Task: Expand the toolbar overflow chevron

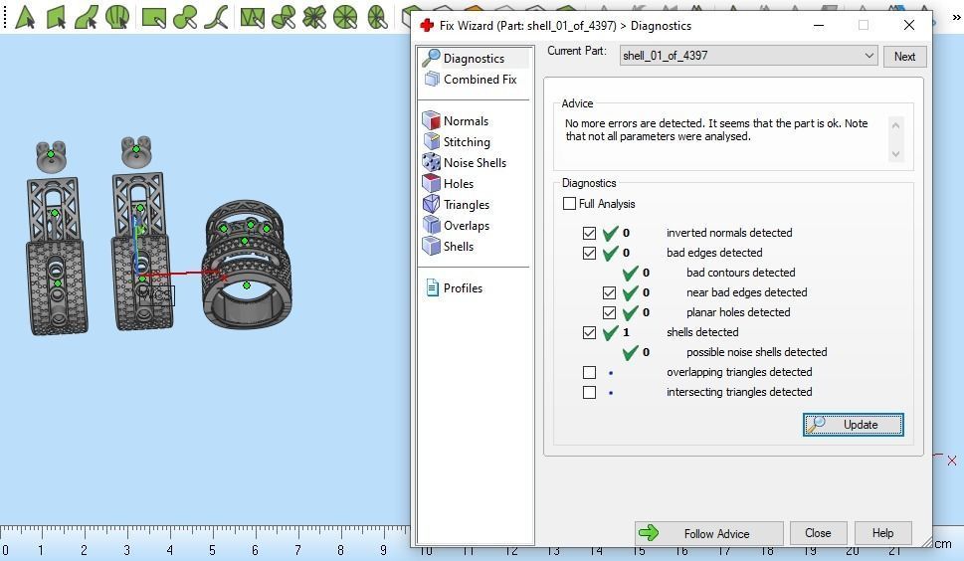Action: 956,17
